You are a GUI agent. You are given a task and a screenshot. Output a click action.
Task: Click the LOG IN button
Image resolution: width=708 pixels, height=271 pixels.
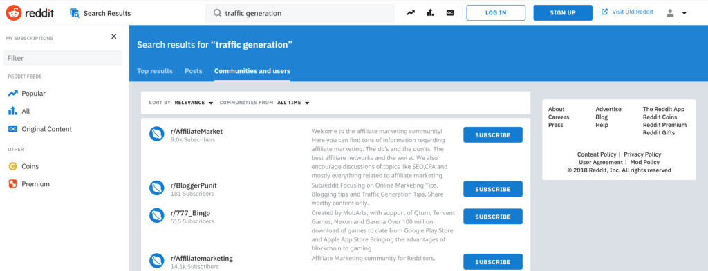tap(496, 12)
